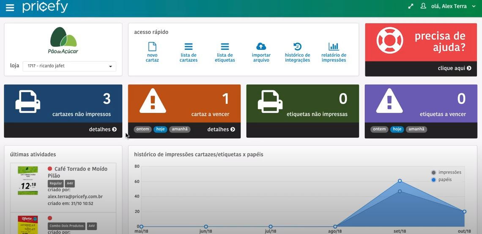Screen dimensions: 482x234
Task: Click the importar arquivo label
Action: tap(261, 58)
